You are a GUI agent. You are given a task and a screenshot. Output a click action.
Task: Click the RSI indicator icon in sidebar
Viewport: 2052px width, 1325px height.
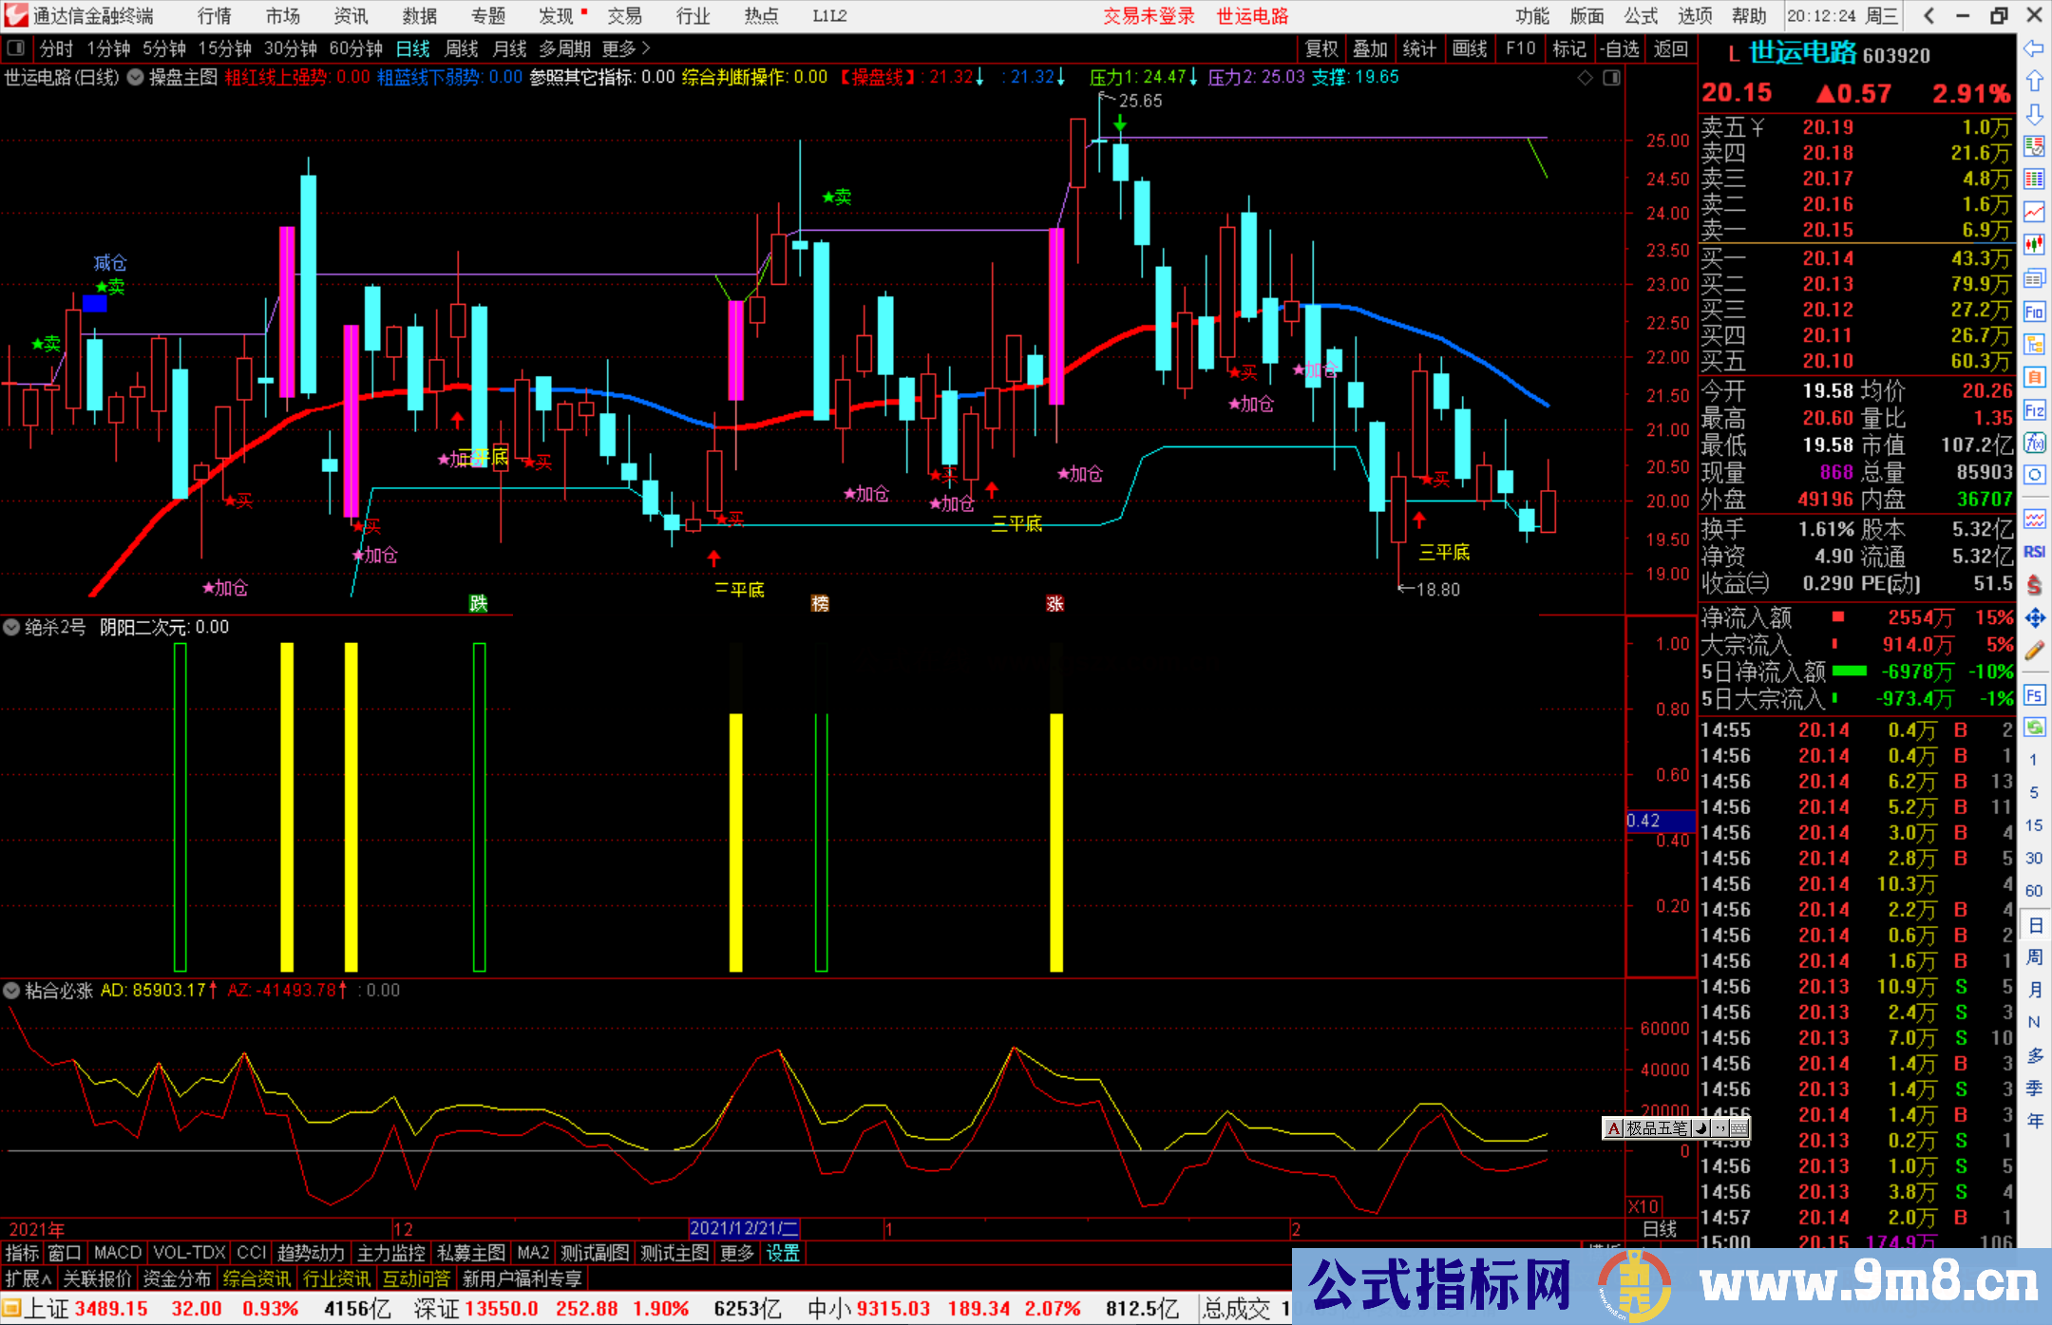coord(2034,552)
